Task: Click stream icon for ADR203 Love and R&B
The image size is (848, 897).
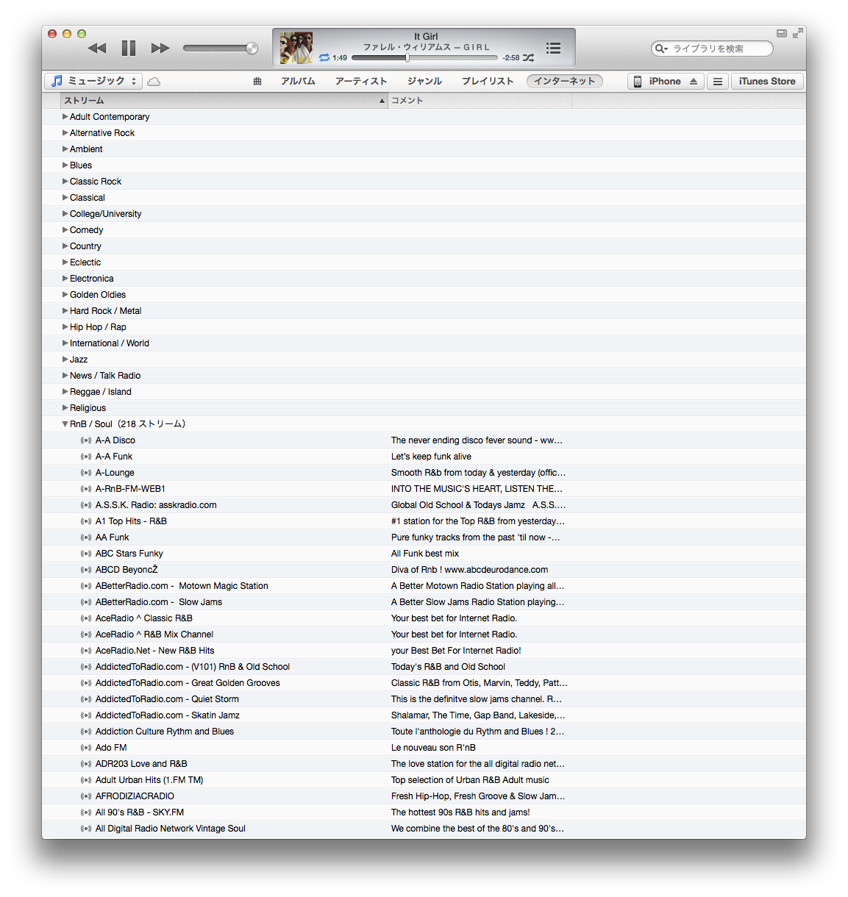Action: 86,764
